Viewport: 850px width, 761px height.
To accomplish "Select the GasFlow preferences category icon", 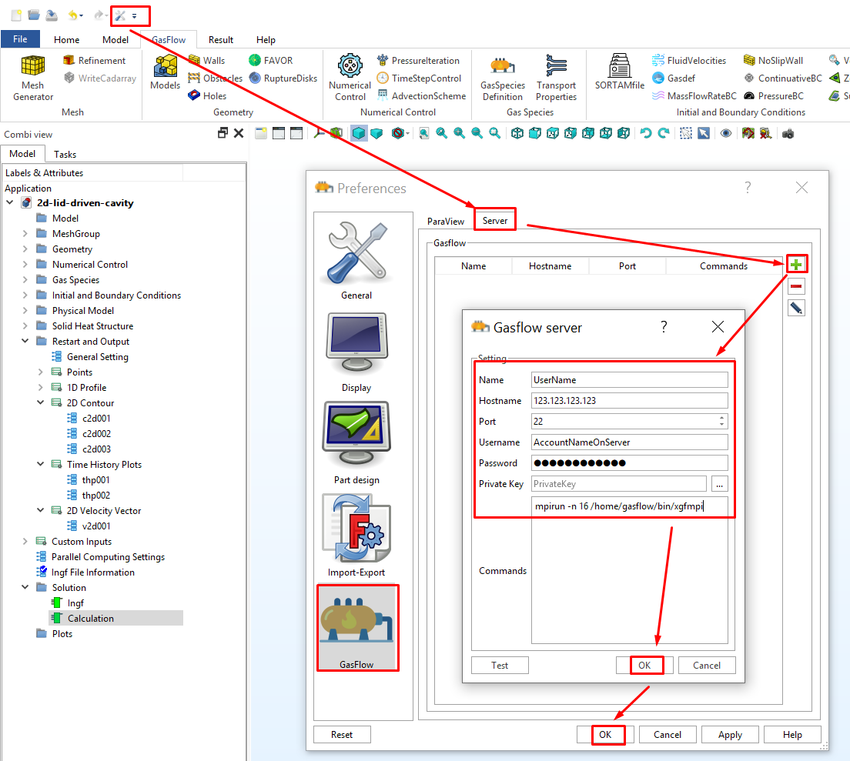I will click(356, 626).
